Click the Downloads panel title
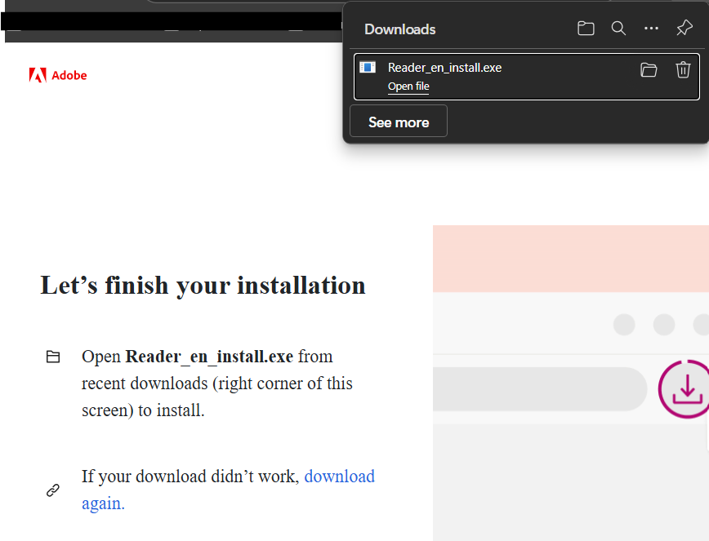 point(399,29)
